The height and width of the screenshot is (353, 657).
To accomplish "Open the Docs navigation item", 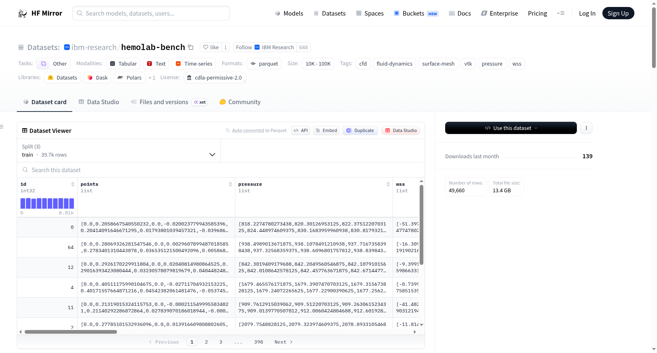I will point(459,14).
